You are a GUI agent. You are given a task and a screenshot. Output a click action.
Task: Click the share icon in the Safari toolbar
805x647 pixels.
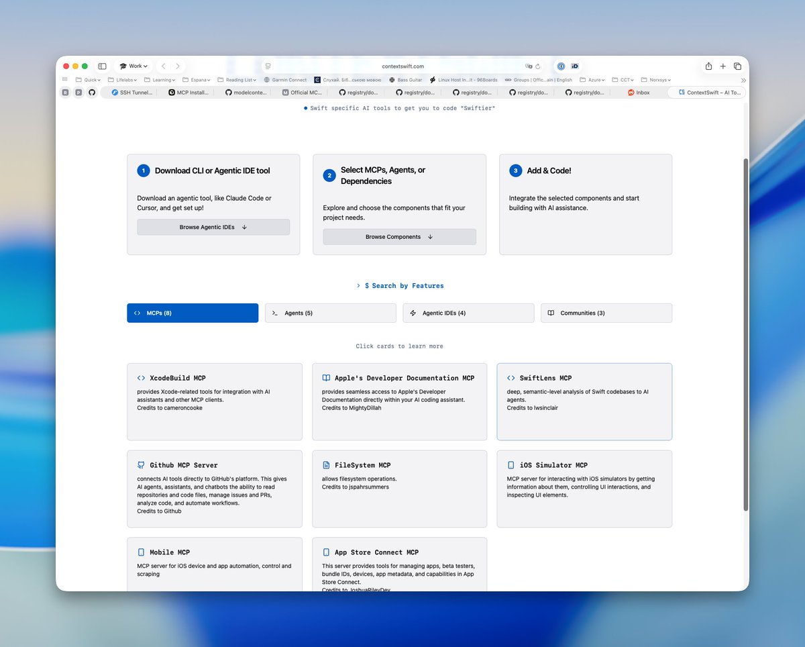708,66
